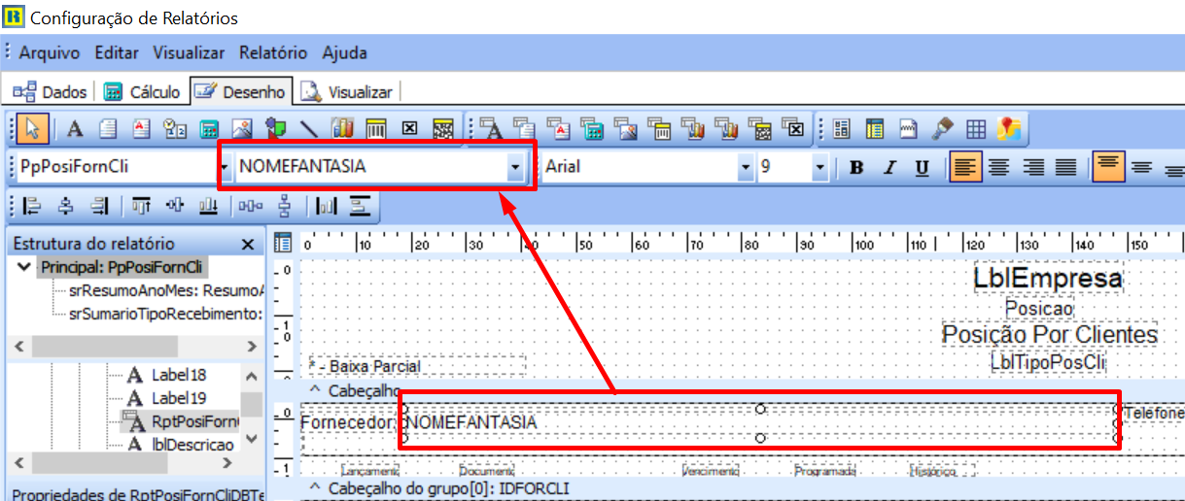Pick the PaintBox brush component tool
This screenshot has width=1185, height=501.
pos(943,127)
